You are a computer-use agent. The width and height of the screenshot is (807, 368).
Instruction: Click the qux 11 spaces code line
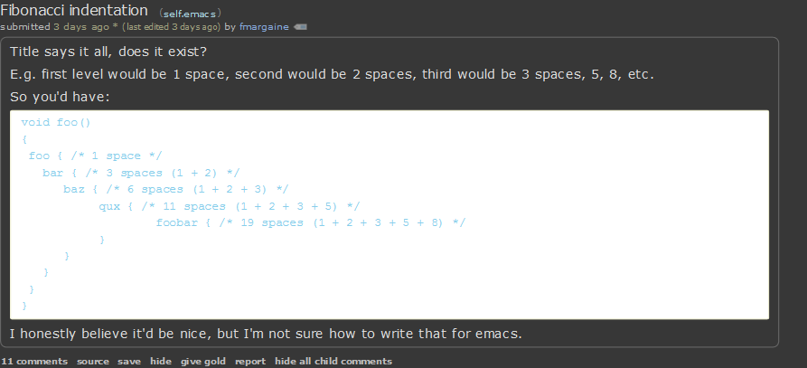[230, 206]
